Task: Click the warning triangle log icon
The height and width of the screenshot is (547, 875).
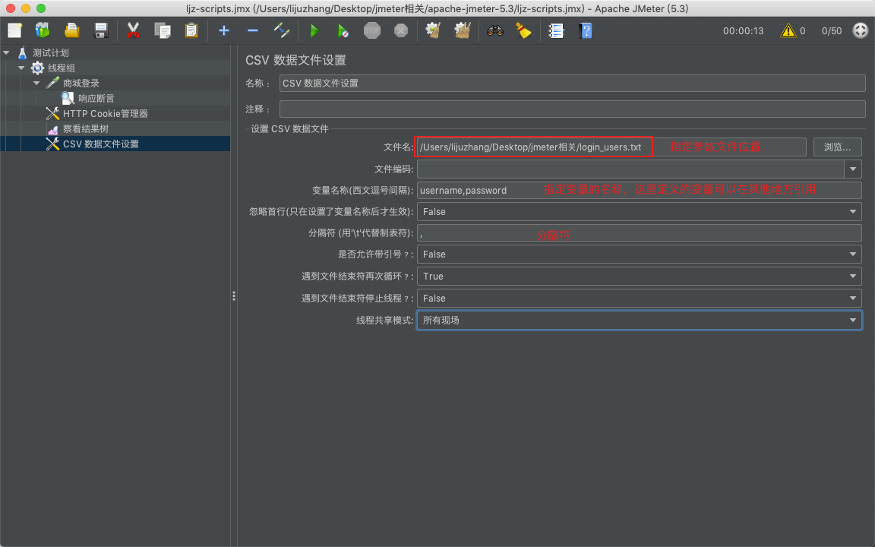Action: 788,30
